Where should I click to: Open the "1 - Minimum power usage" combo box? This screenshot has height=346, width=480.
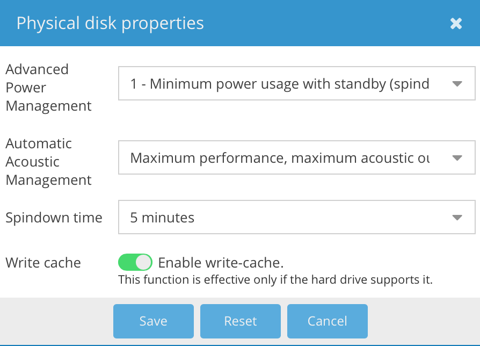click(279, 84)
